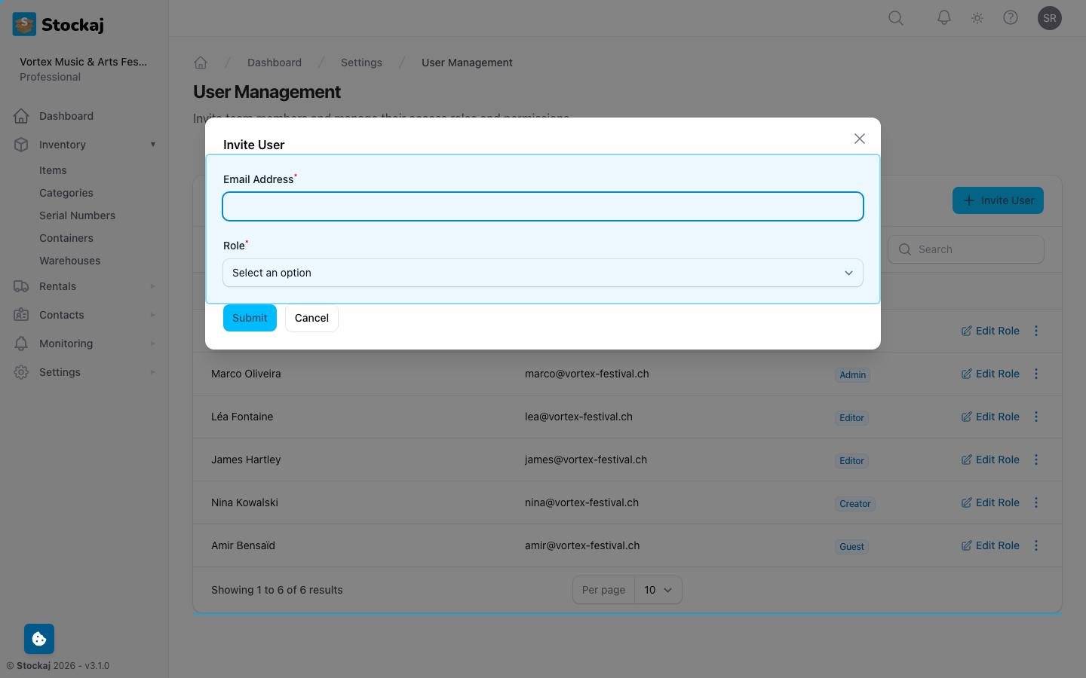This screenshot has height=678, width=1086.
Task: Open the notifications bell
Action: click(x=943, y=17)
